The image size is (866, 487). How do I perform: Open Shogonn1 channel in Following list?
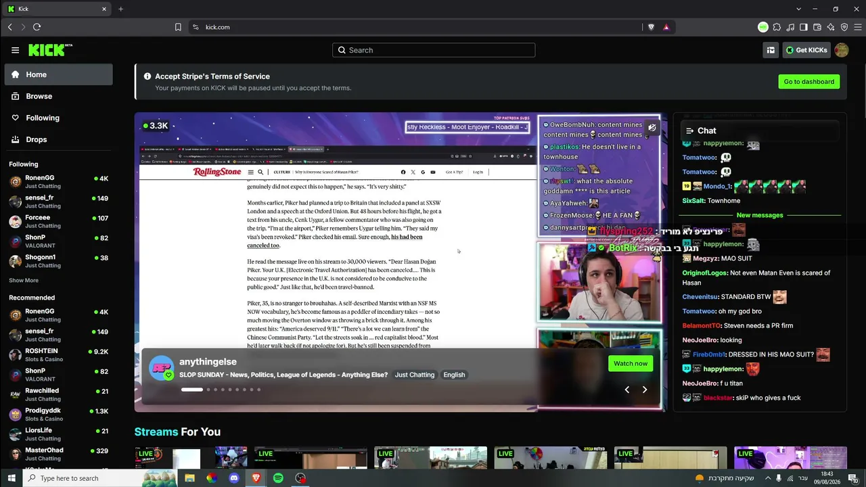(59, 261)
